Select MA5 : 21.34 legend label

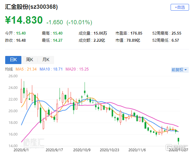(26, 69)
